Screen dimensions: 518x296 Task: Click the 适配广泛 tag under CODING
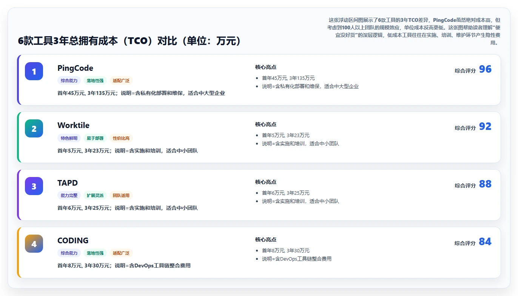121,253
